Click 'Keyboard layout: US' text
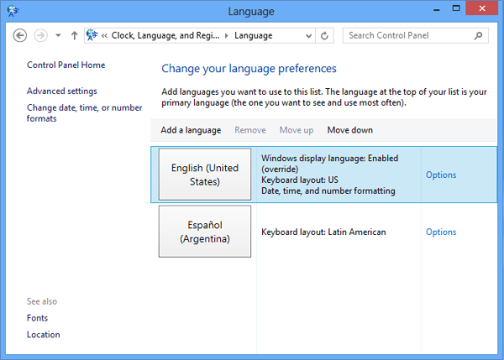This screenshot has width=504, height=360. [x=300, y=180]
